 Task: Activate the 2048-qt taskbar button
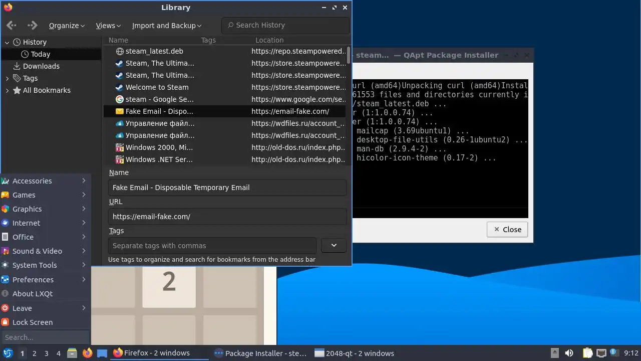point(362,353)
